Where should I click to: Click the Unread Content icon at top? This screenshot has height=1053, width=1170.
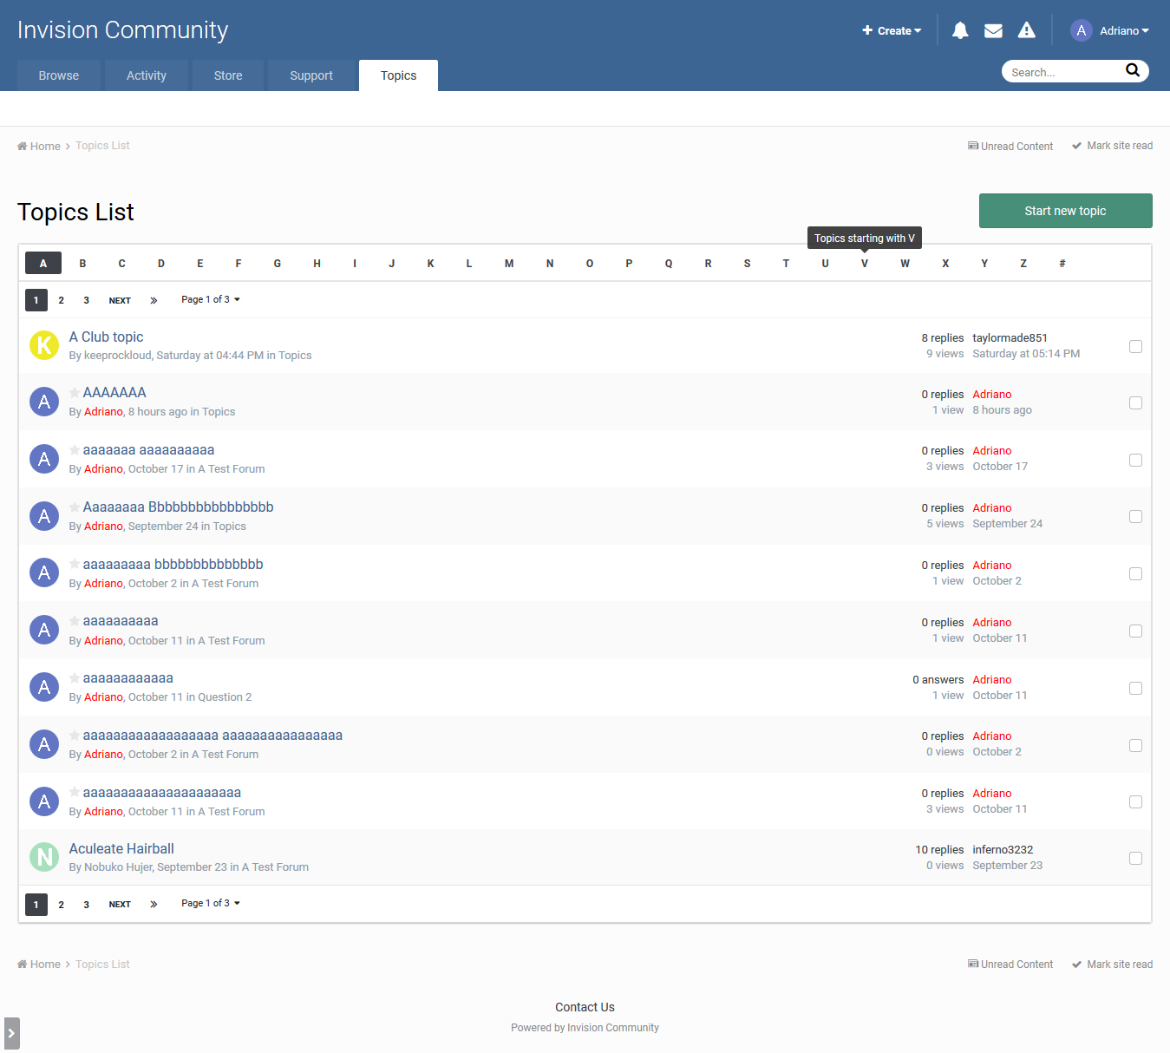[x=973, y=146]
